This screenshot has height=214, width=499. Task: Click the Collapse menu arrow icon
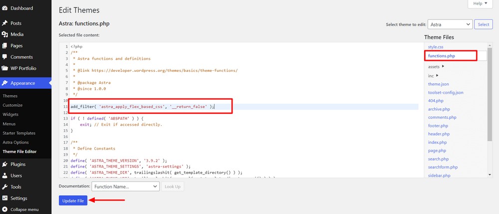point(5,210)
